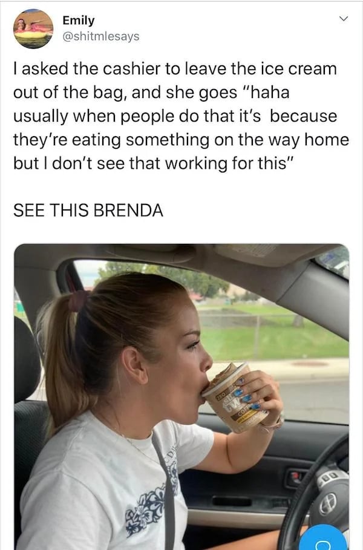This screenshot has height=550, width=363.
Task: Click the first line of tweet text
Action: tap(175, 68)
